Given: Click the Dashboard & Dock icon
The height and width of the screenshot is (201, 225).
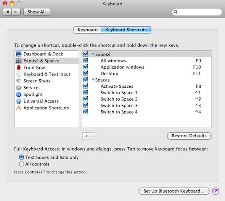Looking at the screenshot, I should (x=19, y=54).
